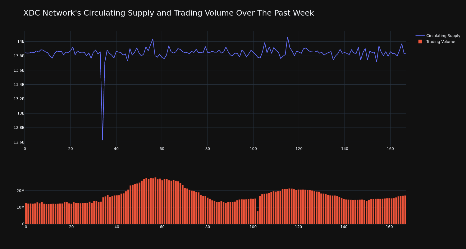This screenshot has height=249, width=466.
Task: Click the 40 tick on the upper x-axis
Action: click(x=116, y=149)
